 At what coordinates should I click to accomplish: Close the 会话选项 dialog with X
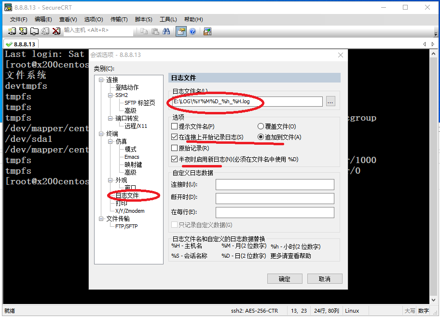(341, 55)
